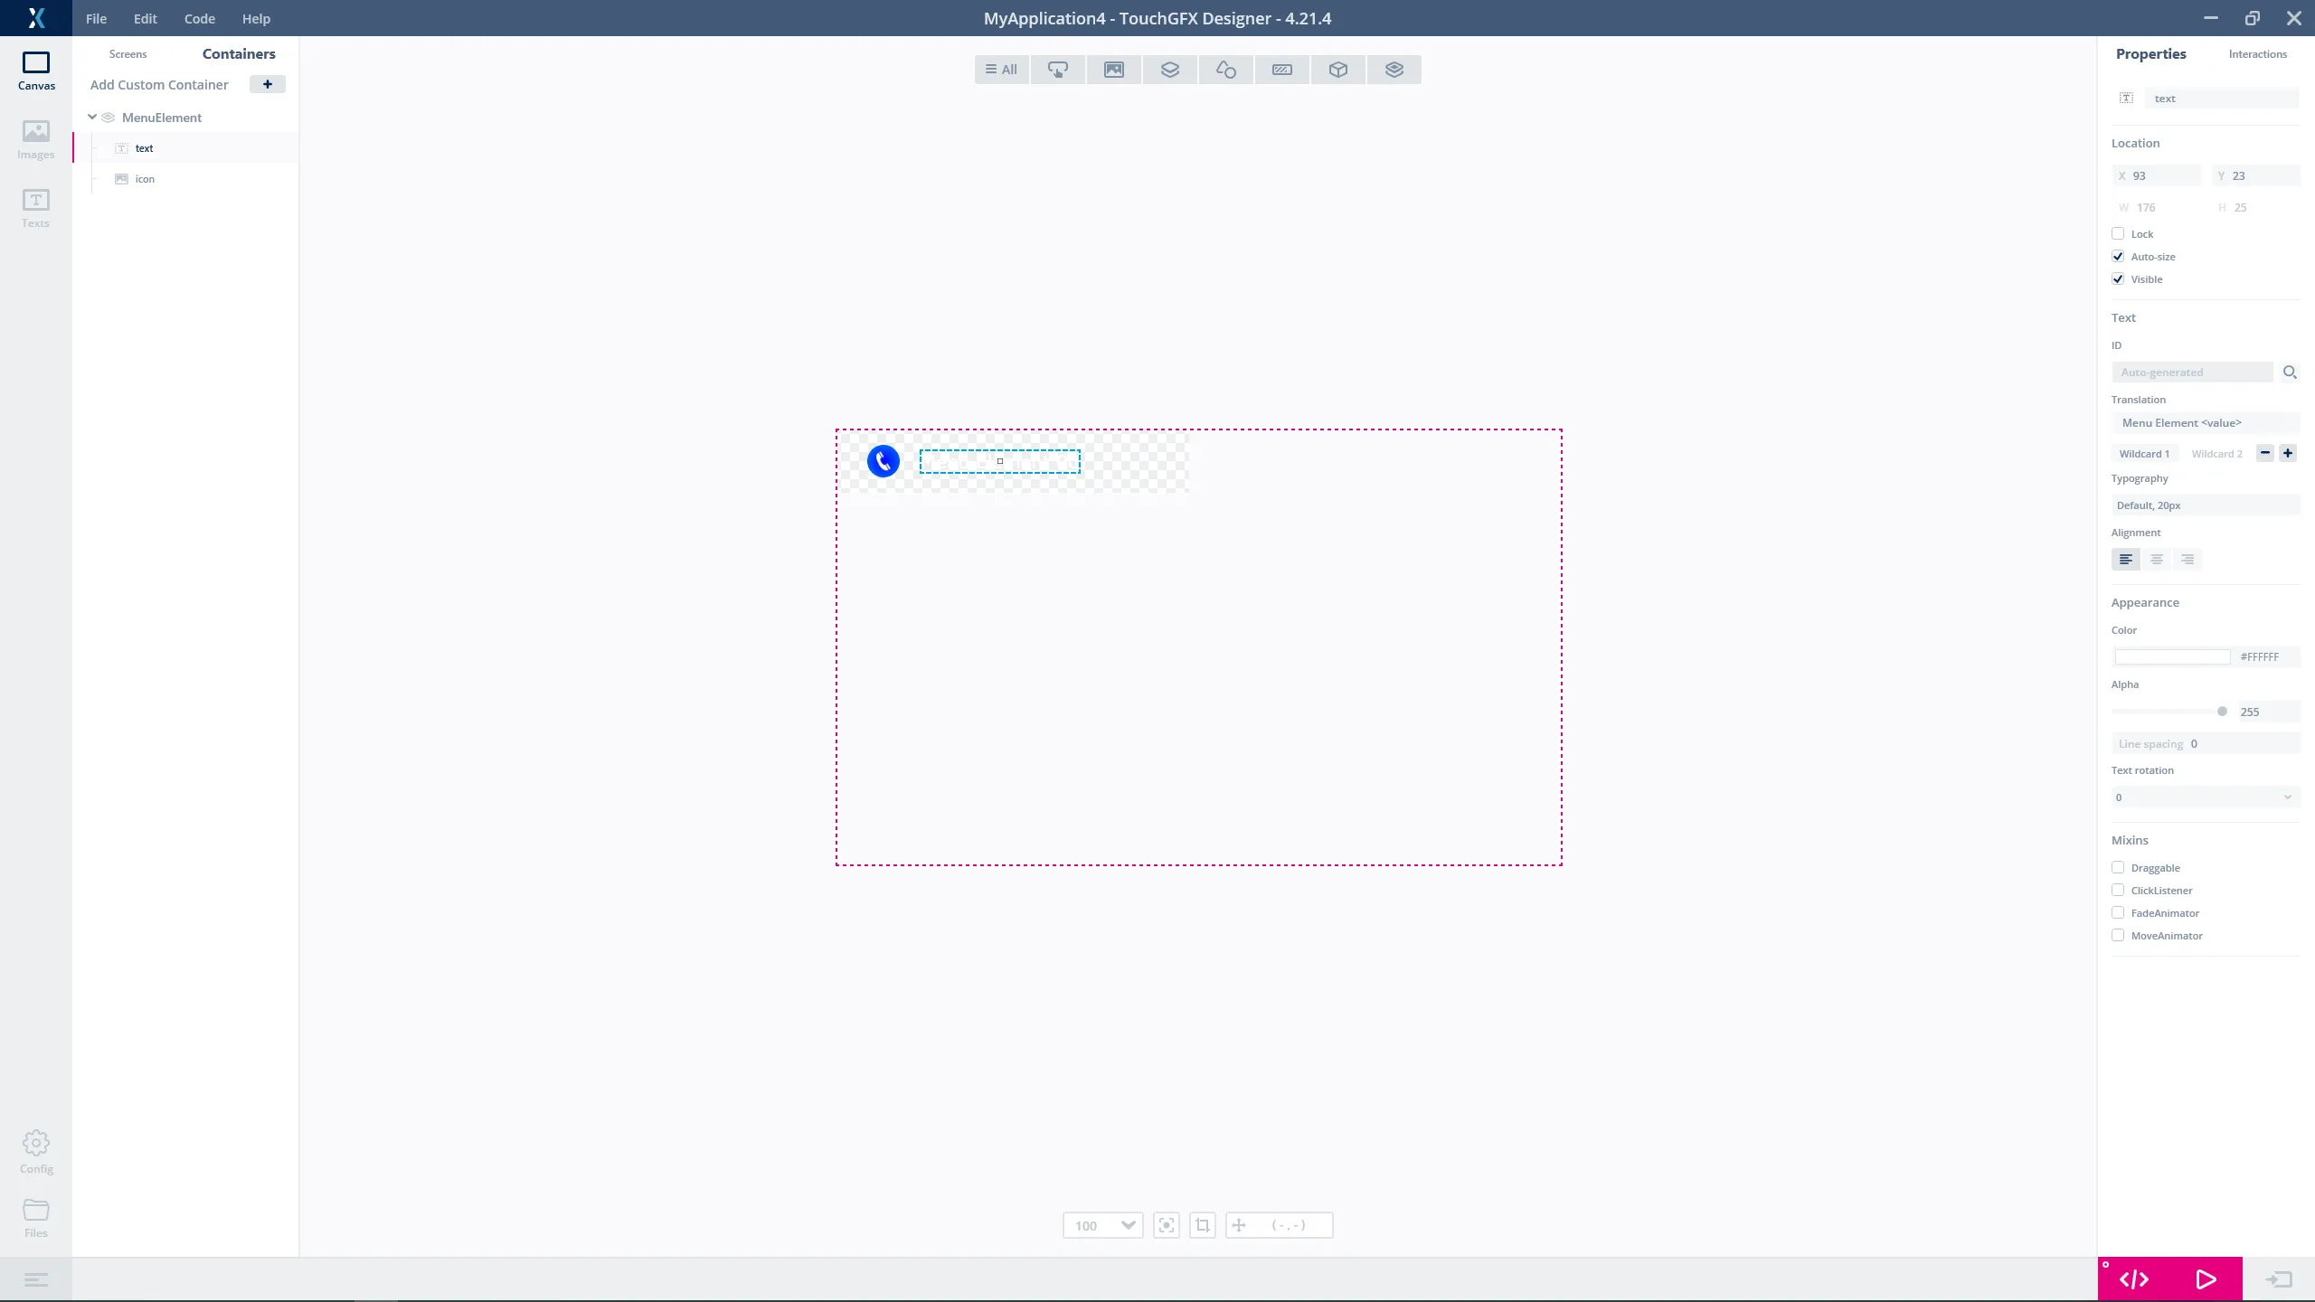
Task: Select the Shapes widget category icon
Action: click(1226, 70)
